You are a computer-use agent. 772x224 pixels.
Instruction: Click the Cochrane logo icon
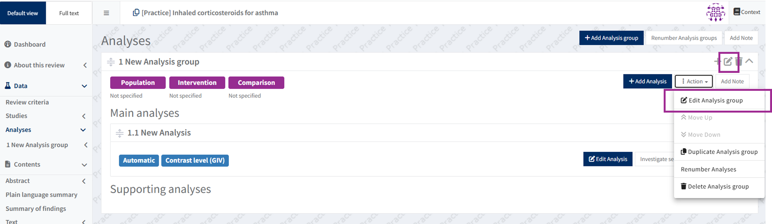pyautogui.click(x=715, y=12)
